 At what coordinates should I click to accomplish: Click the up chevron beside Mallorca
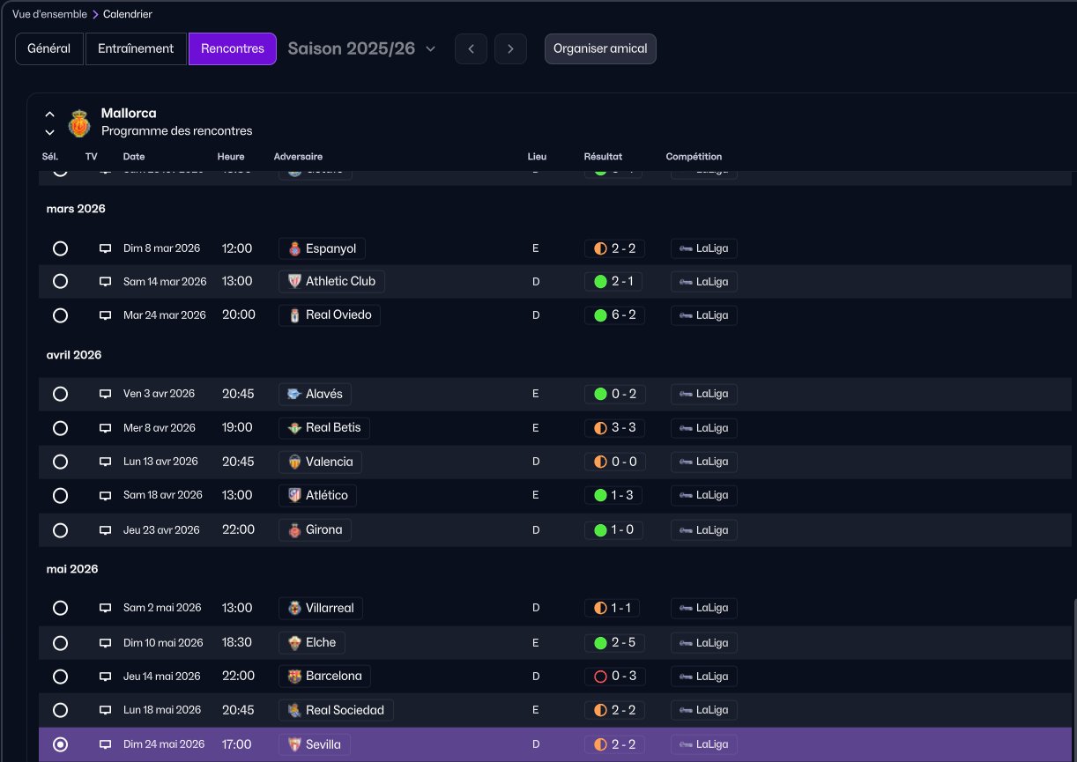pyautogui.click(x=49, y=115)
